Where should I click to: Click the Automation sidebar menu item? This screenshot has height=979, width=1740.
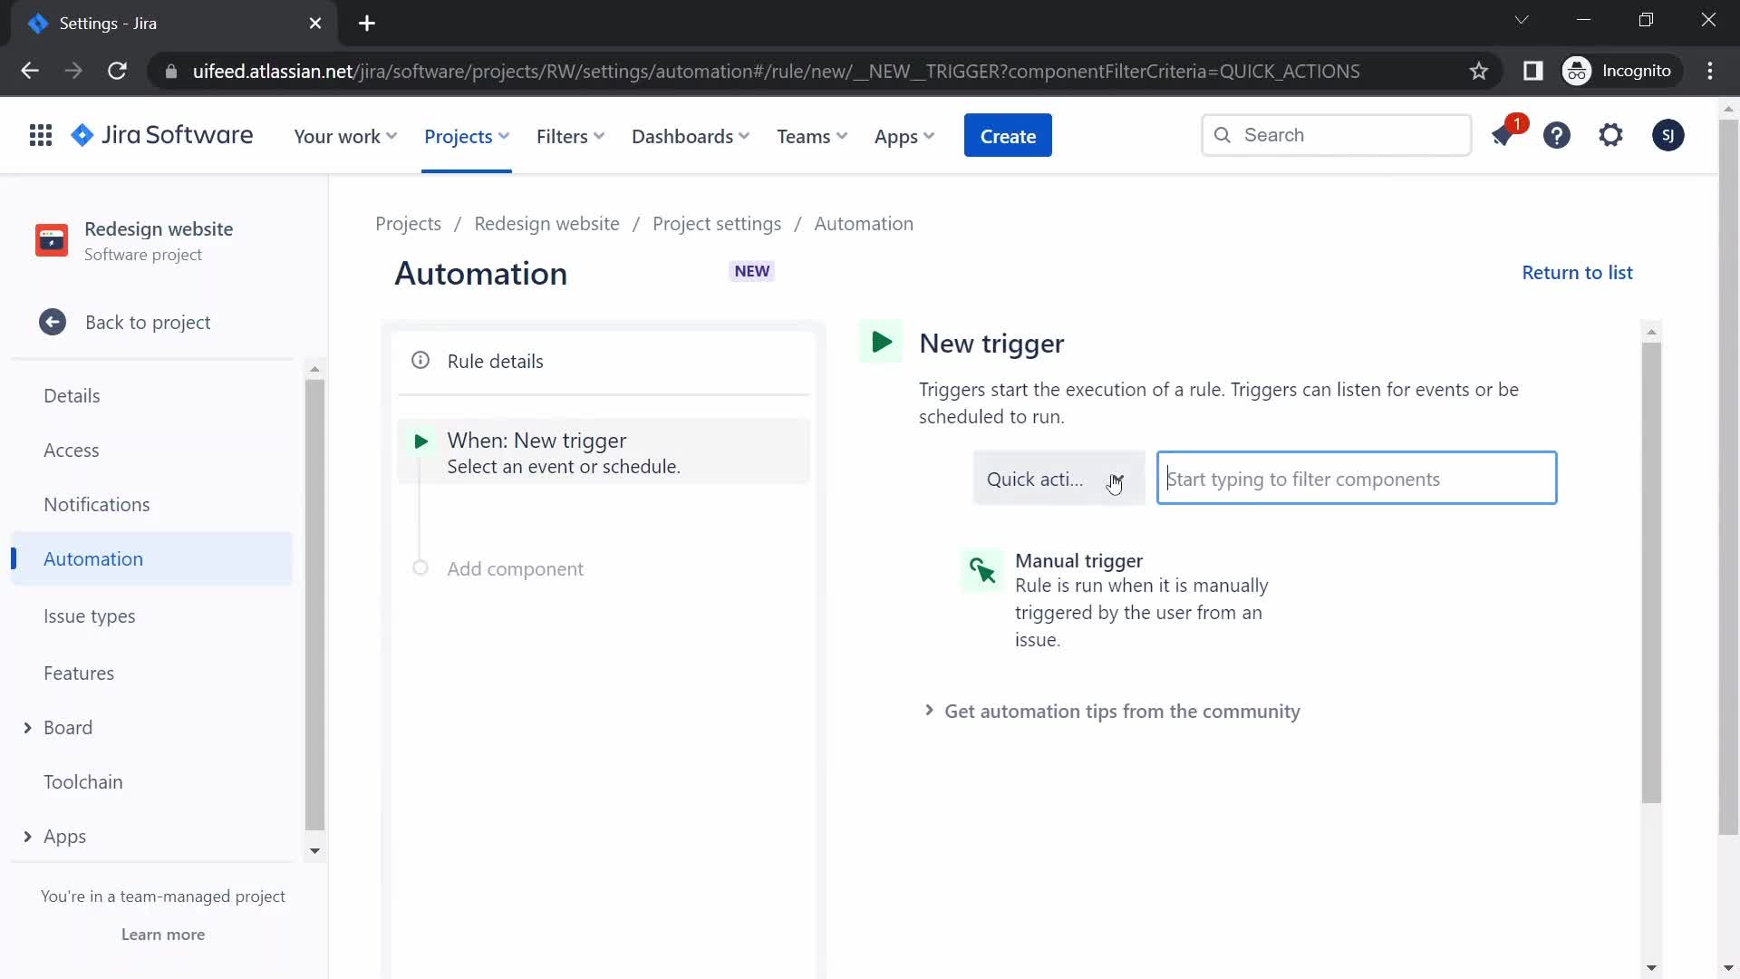[93, 558]
